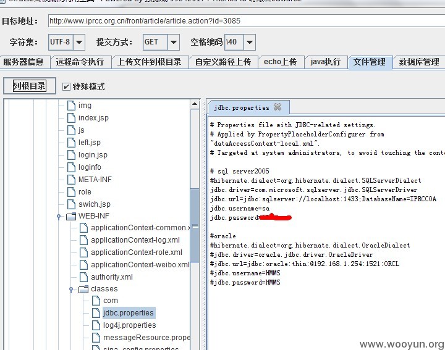Switch to 数据库管理 tab
The height and width of the screenshot is (350, 445).
(419, 62)
